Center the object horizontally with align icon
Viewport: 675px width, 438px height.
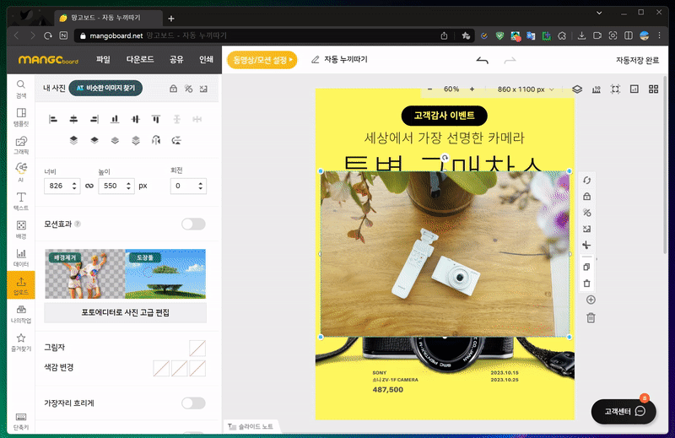[73, 119]
